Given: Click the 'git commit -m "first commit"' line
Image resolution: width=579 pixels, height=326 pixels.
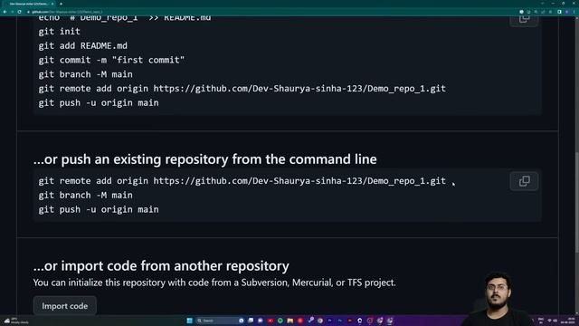Looking at the screenshot, I should (x=111, y=60).
